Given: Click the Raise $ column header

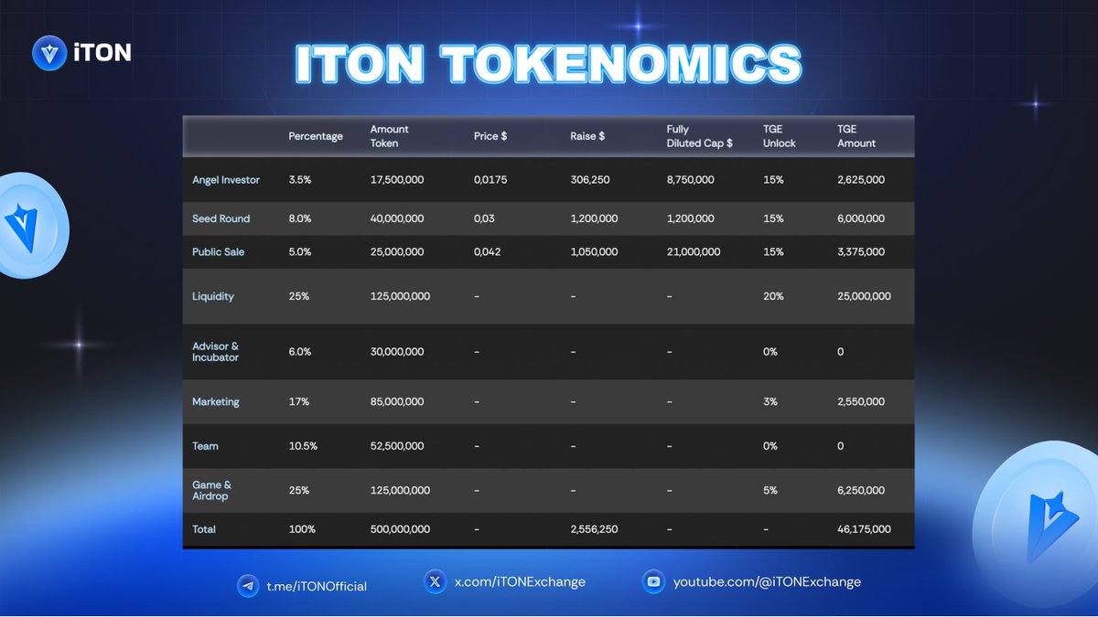Looking at the screenshot, I should pyautogui.click(x=587, y=136).
